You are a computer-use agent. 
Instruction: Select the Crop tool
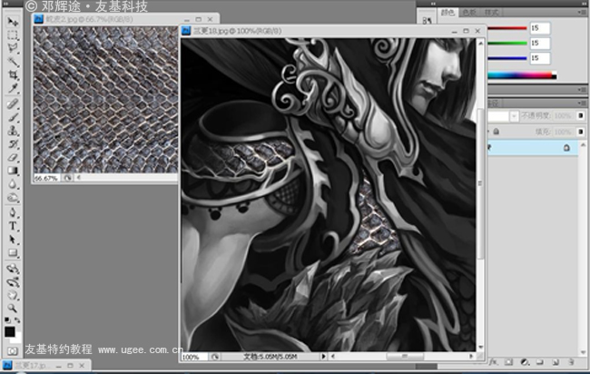13,74
